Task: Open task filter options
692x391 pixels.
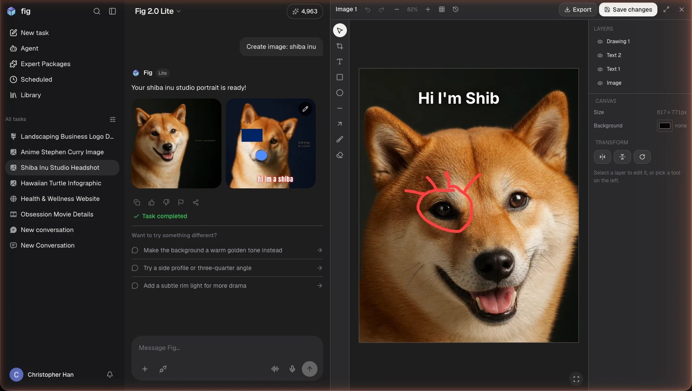Action: [112, 119]
